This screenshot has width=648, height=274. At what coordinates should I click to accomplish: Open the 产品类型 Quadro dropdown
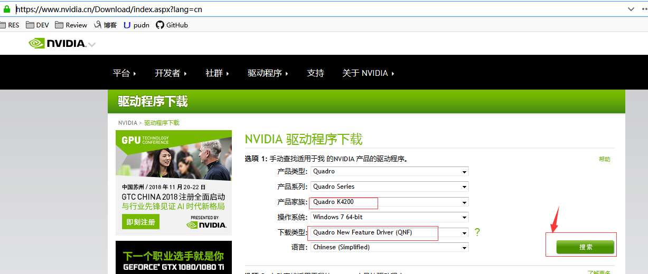point(390,171)
